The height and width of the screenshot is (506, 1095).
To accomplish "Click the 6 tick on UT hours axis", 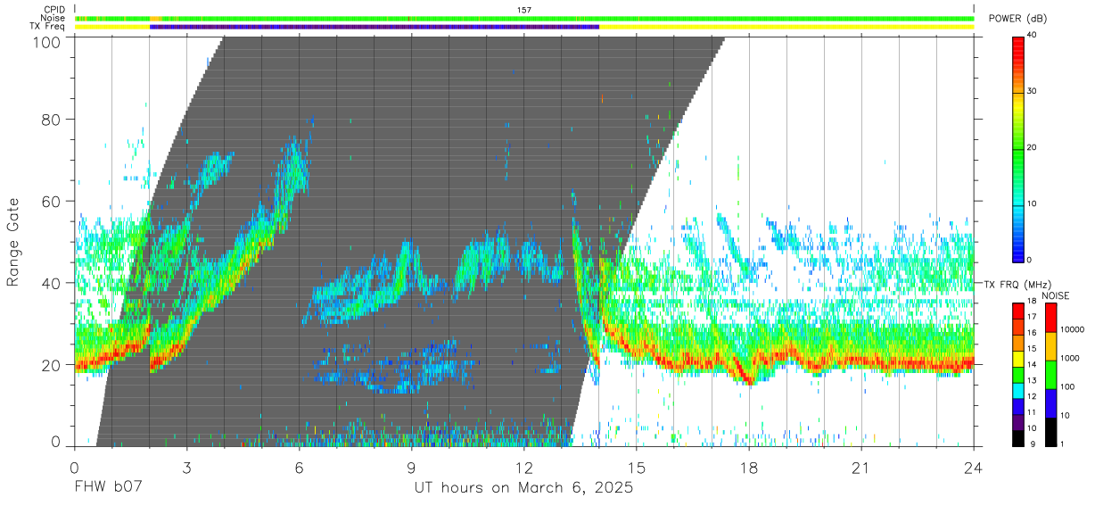I will pyautogui.click(x=299, y=467).
